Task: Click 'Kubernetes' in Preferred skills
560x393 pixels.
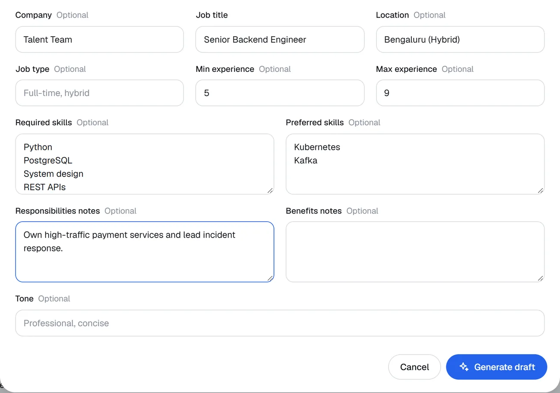Action: 317,147
